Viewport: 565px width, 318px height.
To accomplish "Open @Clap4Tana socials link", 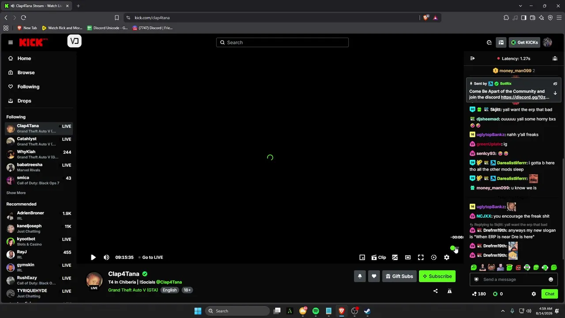I will click(169, 282).
